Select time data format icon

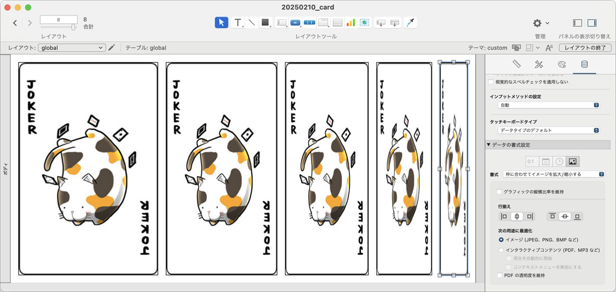click(x=559, y=161)
